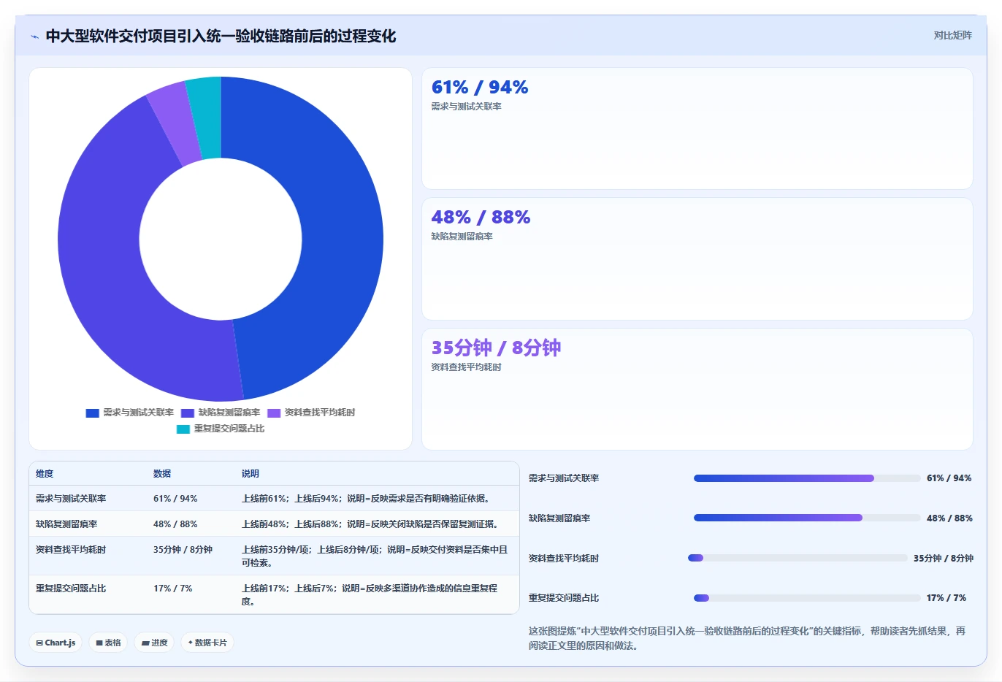Click the summary paragraph starting 这张图提炼
The width and height of the screenshot is (1002, 682).
pyautogui.click(x=747, y=638)
